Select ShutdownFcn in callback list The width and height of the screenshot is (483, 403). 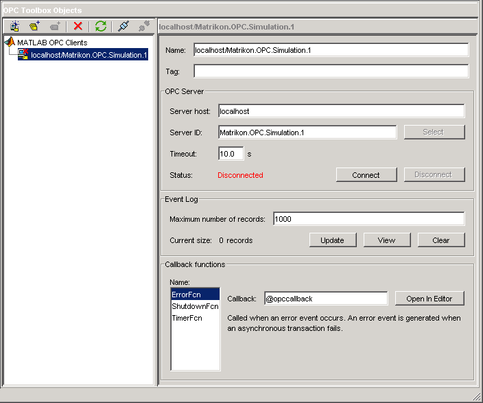point(196,306)
